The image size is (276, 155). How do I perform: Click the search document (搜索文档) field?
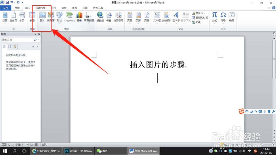point(18,40)
